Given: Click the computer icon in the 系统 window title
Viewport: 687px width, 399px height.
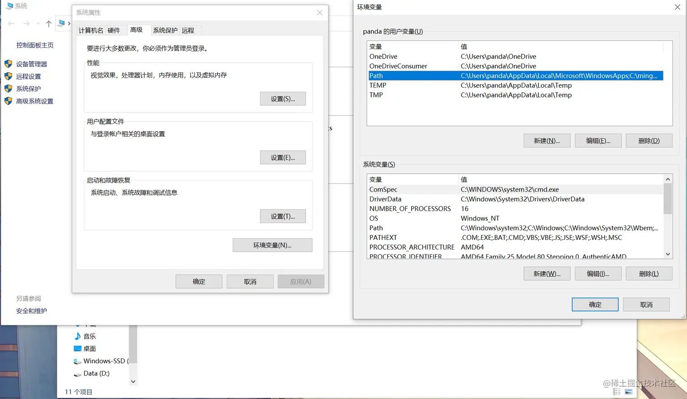Looking at the screenshot, I should (x=9, y=6).
